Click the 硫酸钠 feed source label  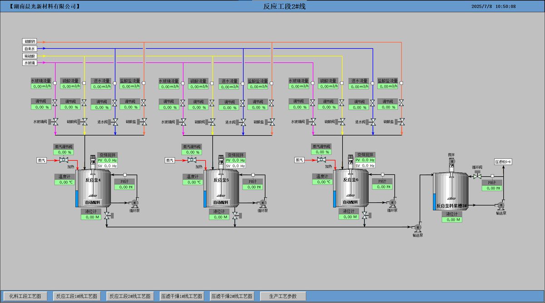tap(30, 41)
